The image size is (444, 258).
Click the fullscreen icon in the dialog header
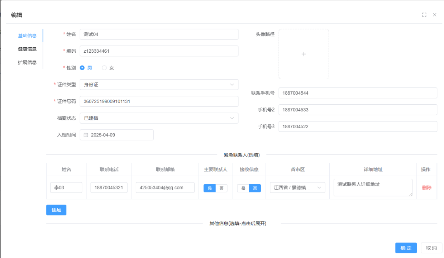[424, 15]
